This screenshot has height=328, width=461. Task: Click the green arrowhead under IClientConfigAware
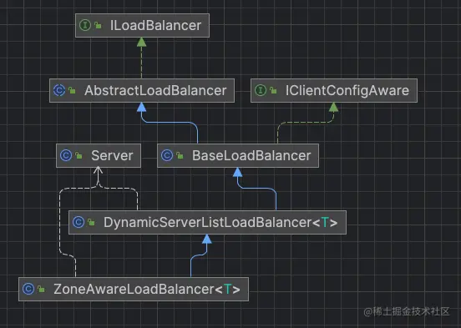pos(333,107)
